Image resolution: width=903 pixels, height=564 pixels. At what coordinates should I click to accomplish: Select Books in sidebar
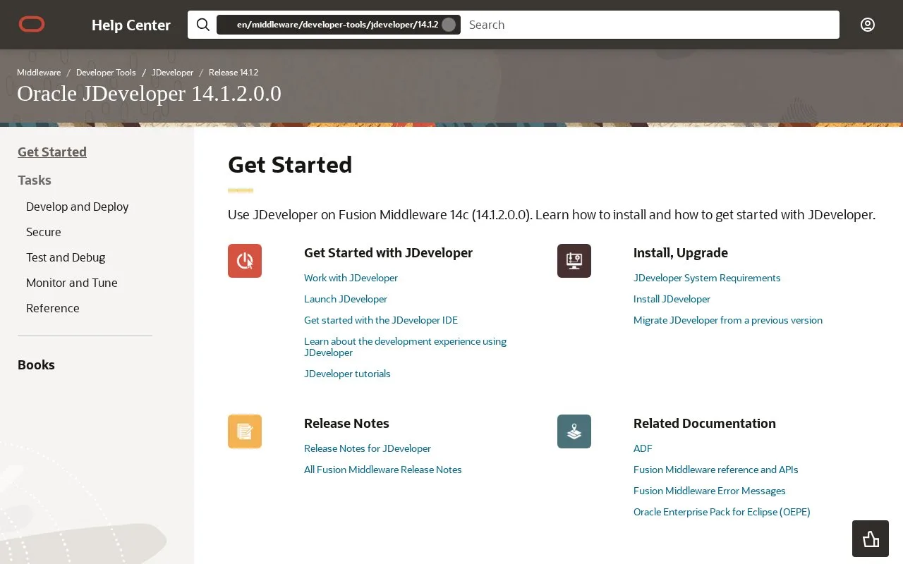click(x=36, y=365)
